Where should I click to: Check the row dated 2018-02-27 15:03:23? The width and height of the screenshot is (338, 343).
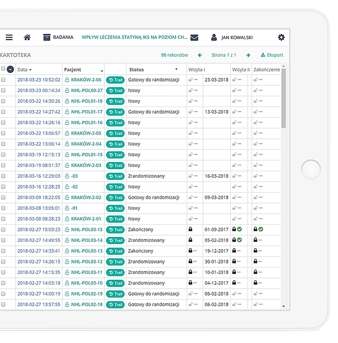tap(3, 229)
